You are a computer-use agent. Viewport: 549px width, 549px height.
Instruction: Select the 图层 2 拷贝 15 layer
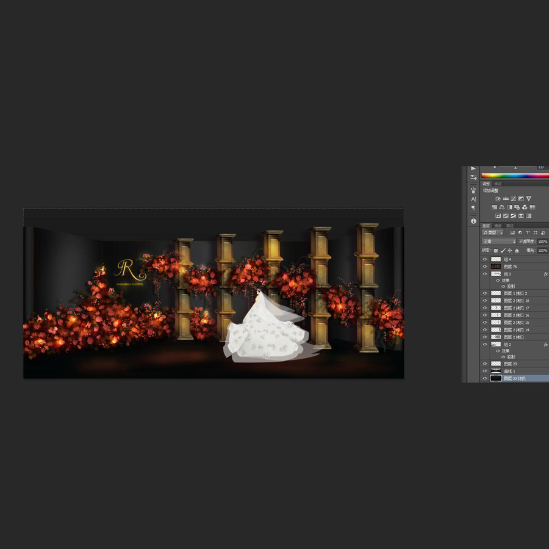click(x=515, y=323)
